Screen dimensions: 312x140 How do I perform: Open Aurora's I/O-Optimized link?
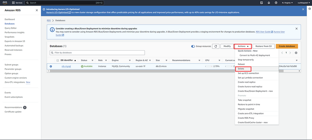[58, 12]
